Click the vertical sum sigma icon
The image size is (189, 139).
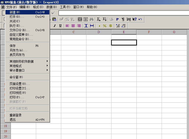point(104,19)
